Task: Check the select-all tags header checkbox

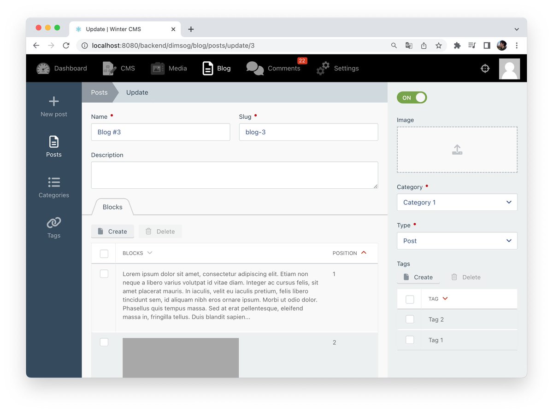Action: [x=410, y=299]
